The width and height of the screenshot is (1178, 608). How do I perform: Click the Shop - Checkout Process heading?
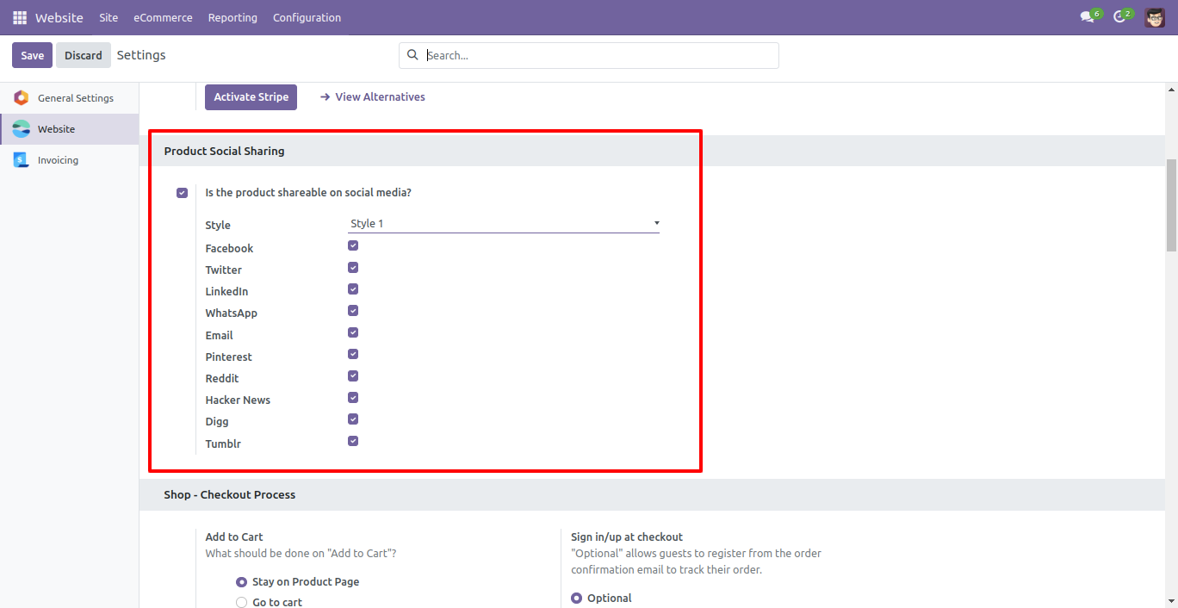(x=230, y=495)
